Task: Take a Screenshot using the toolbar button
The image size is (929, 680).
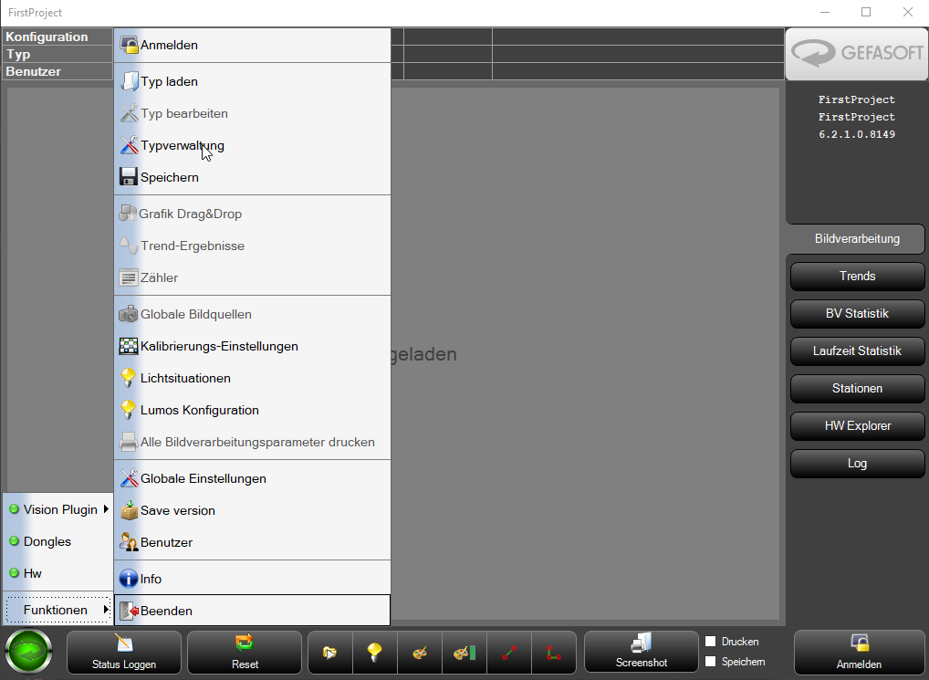Action: (641, 652)
